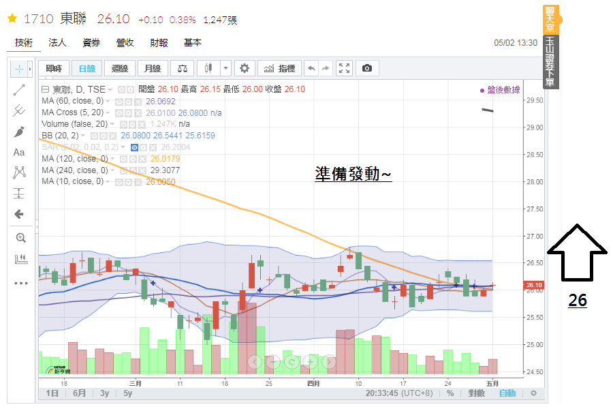Toggle visibility of MA (10, close, 0)

coord(119,182)
